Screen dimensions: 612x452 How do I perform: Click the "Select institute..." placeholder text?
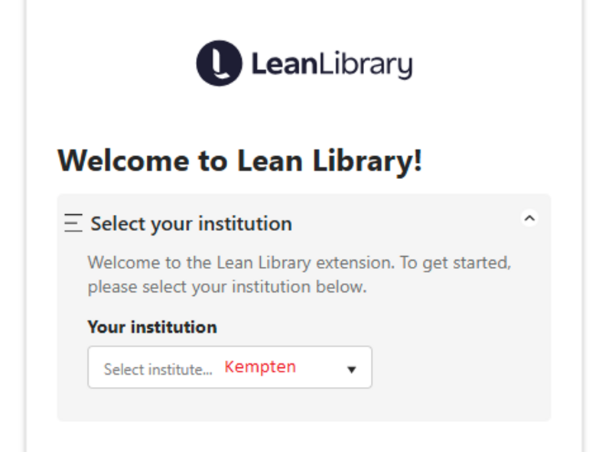(x=158, y=369)
